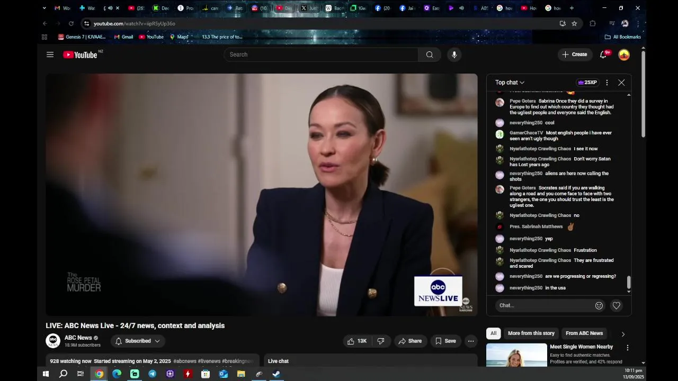Viewport: 678px width, 381px height.
Task: Open the emoji picker in chat
Action: [599, 305]
